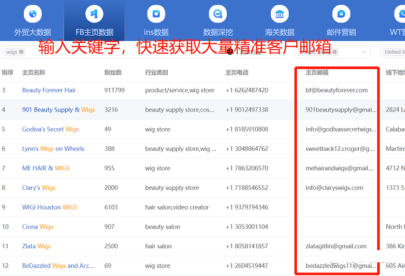Screen dimensions: 405x276
Task: Switch to the FB主页数据 tab label
Action: coord(94,32)
